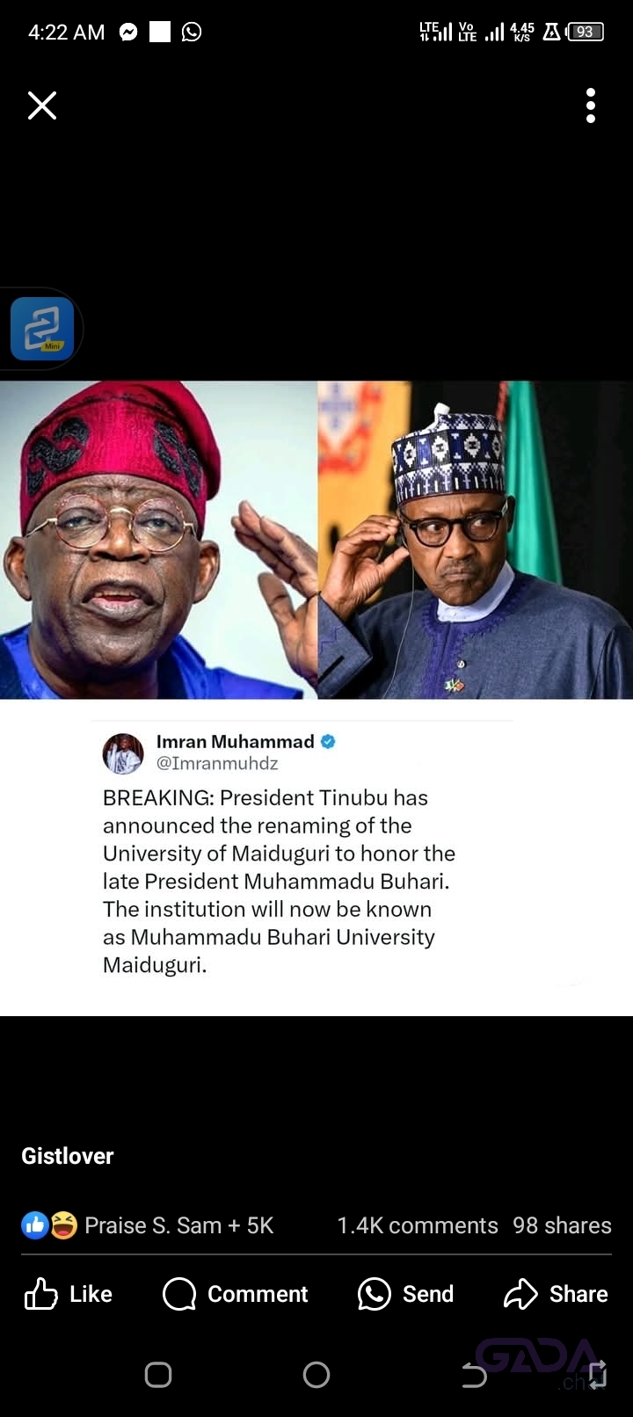View the 1.4K comments list
This screenshot has height=1417, width=633.
click(418, 1225)
